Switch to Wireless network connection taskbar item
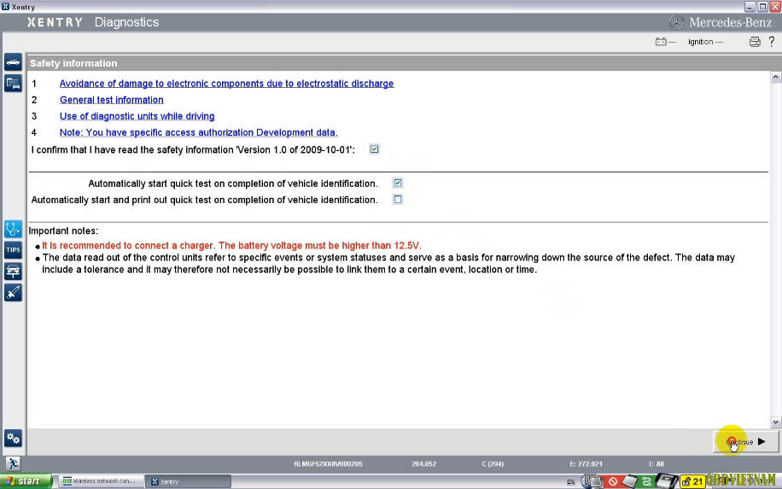The height and width of the screenshot is (489, 782). click(x=100, y=481)
